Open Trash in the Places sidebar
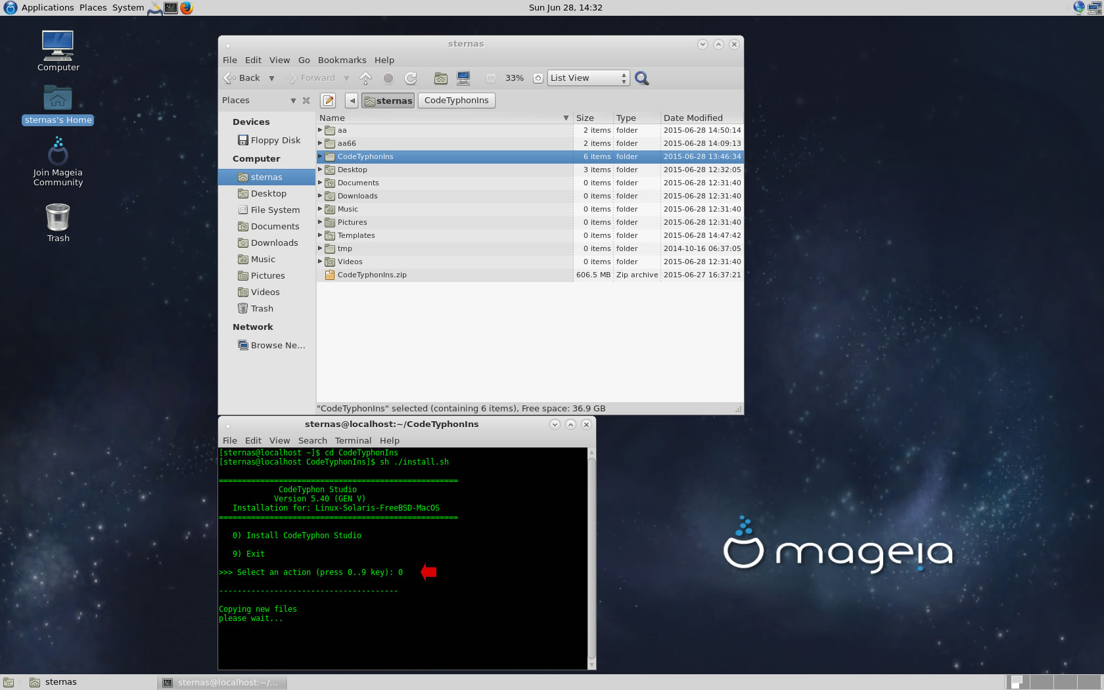The width and height of the screenshot is (1104, 690). point(268,308)
